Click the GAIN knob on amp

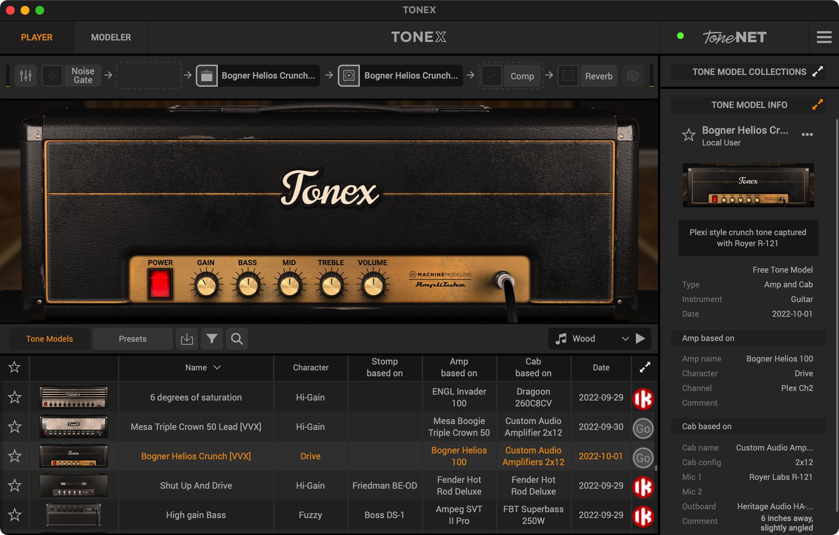206,285
